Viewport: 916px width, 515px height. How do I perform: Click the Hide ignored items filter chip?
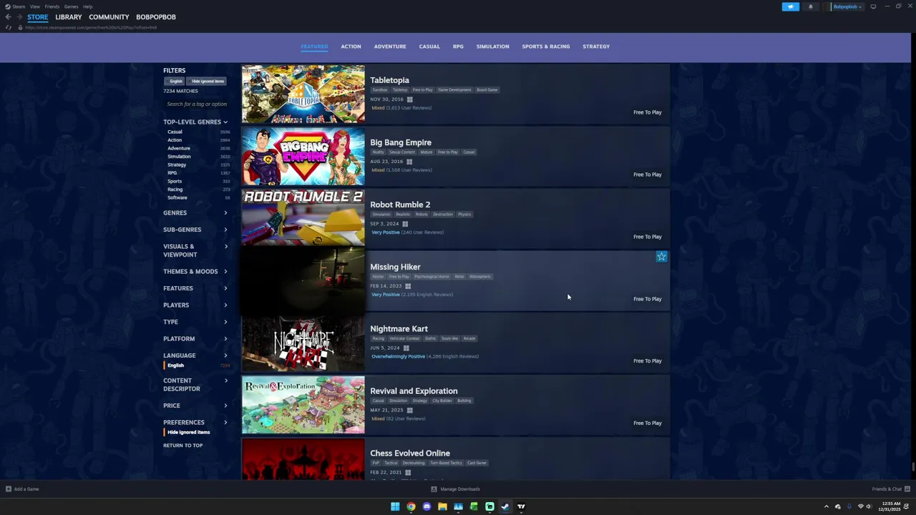point(208,82)
